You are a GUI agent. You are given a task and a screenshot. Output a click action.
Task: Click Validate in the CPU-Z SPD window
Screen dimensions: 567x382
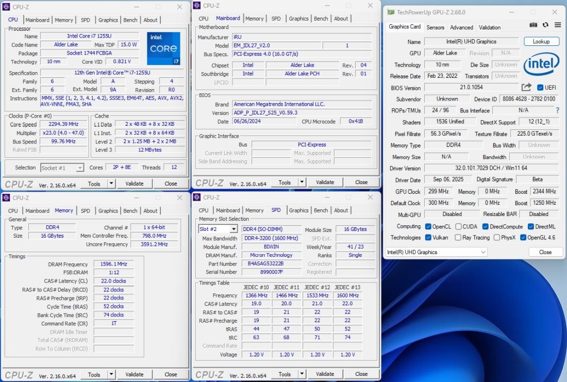pyautogui.click(x=325, y=374)
